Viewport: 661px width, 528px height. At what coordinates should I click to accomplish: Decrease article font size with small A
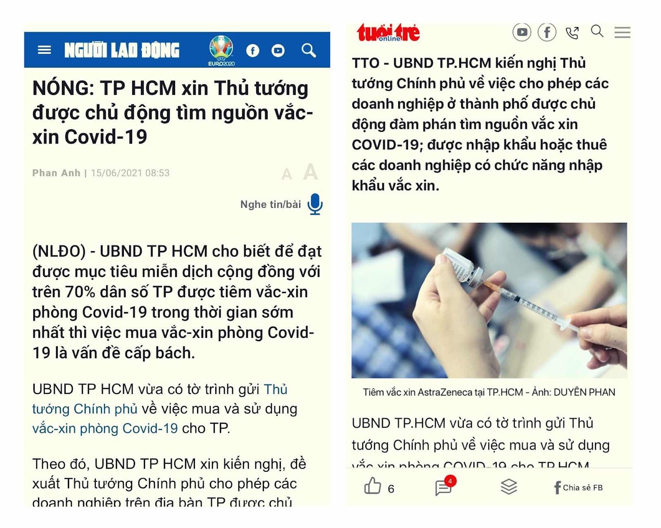click(x=287, y=174)
